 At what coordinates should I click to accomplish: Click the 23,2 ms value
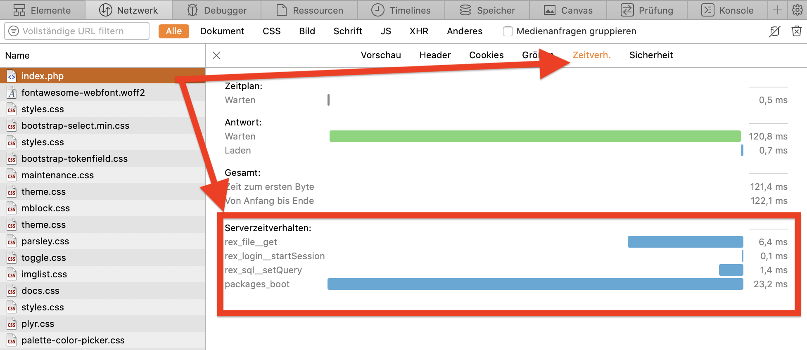(x=770, y=284)
